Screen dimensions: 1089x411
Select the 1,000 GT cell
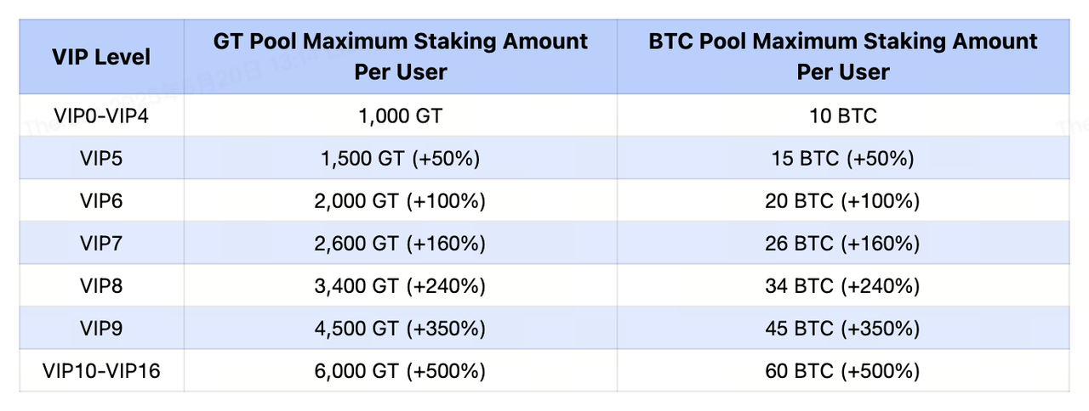tap(401, 115)
